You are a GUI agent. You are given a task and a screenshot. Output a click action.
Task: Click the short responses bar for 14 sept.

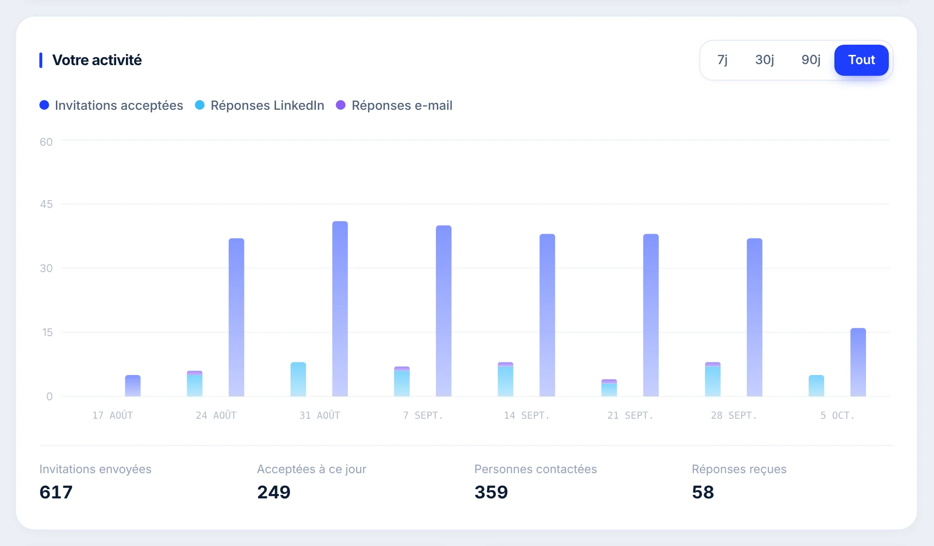[505, 379]
